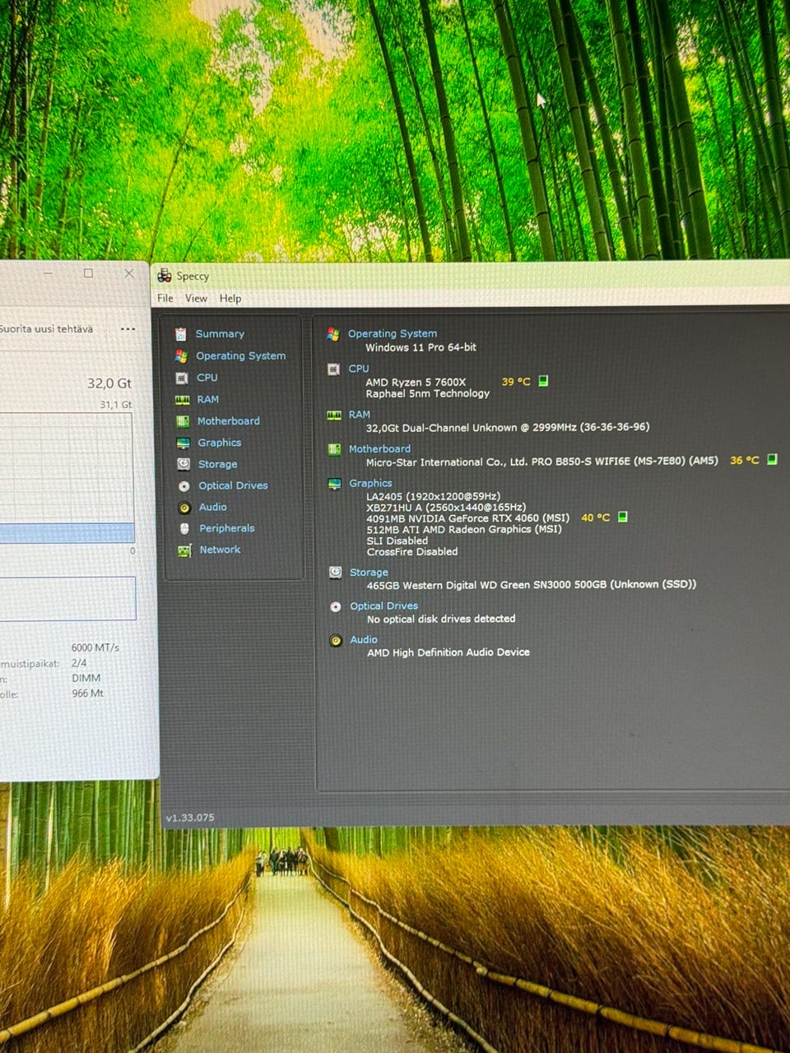Click the AMD Ryzen 5 7600X text

pyautogui.click(x=416, y=382)
